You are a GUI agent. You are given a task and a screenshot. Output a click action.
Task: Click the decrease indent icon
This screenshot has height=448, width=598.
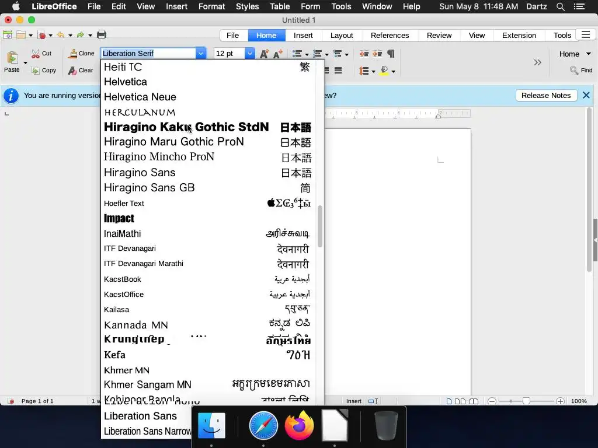pos(378,54)
